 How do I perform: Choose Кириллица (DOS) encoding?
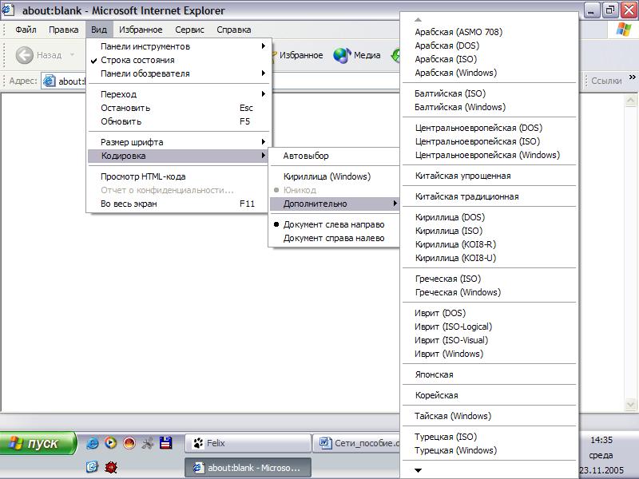[x=489, y=217]
